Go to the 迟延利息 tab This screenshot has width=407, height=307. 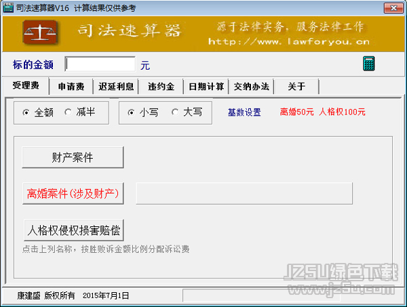116,87
